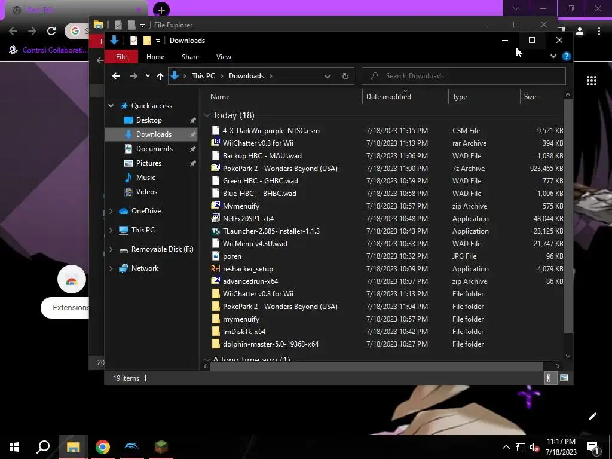
Task: Open the recent locations dropdown arrow
Action: [x=148, y=76]
